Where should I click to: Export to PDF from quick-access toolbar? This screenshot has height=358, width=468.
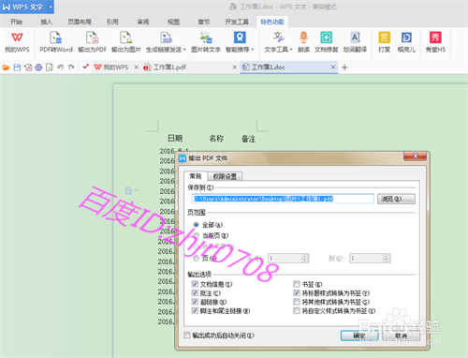[28, 67]
